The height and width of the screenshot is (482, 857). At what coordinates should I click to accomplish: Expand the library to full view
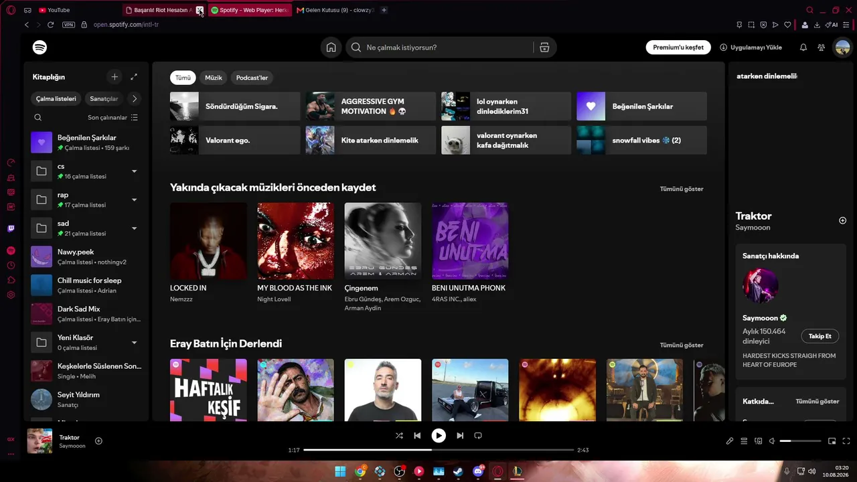coord(134,77)
